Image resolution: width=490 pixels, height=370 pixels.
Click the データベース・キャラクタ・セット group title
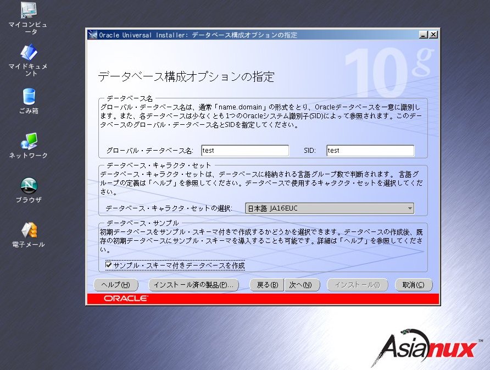click(159, 165)
